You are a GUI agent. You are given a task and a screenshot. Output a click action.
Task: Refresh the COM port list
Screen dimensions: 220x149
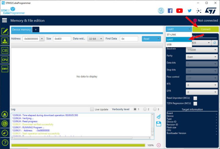click(215, 43)
